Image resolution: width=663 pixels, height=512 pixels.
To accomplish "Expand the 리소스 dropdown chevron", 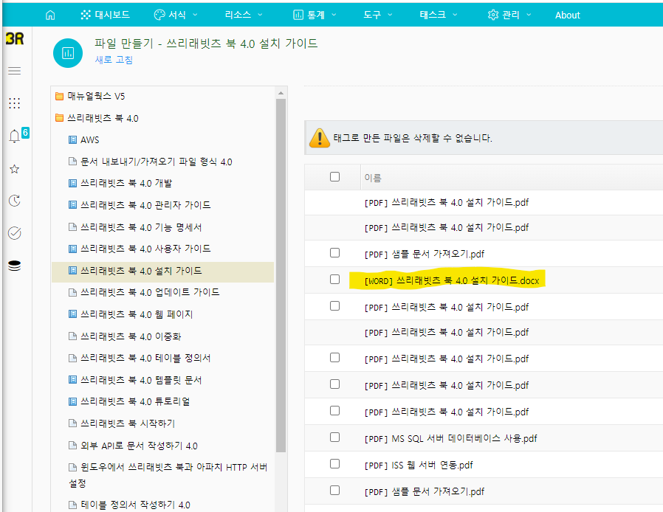I will 260,15.
